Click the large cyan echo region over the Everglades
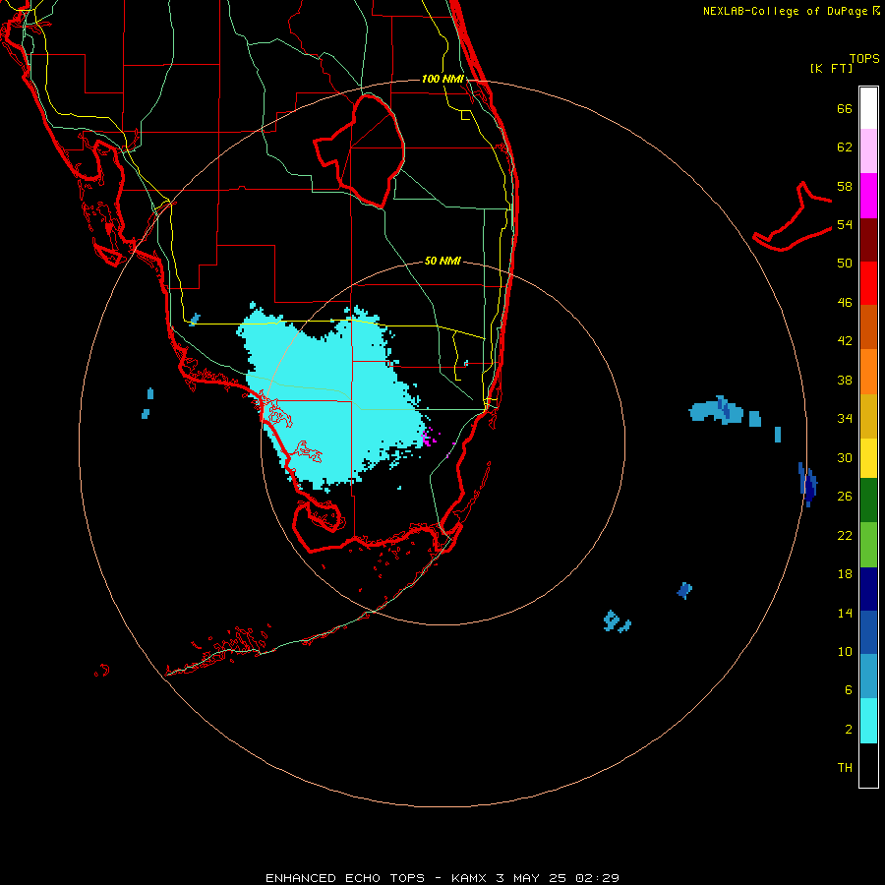 pos(333,401)
